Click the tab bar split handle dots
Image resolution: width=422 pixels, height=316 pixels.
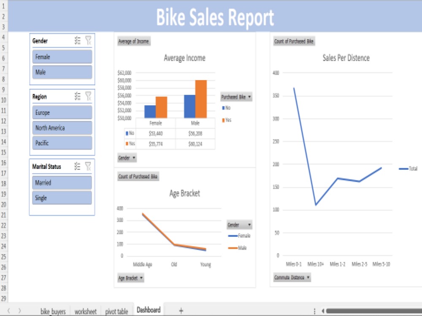pyautogui.click(x=314, y=311)
